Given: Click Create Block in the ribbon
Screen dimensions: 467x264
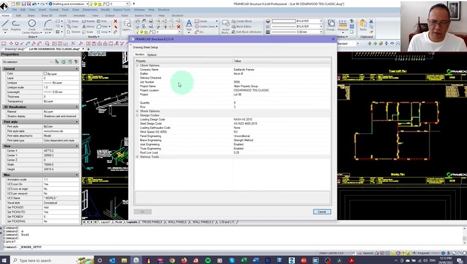Looking at the screenshot, I should [x=242, y=21].
